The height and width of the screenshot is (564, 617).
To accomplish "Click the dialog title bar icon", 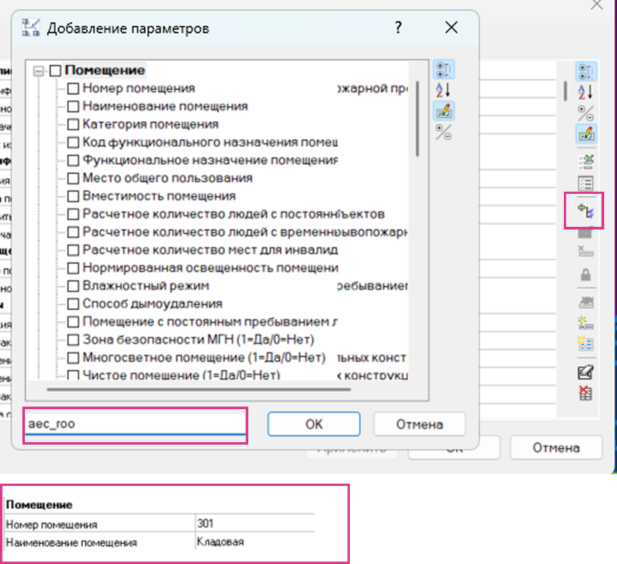I will (31, 28).
